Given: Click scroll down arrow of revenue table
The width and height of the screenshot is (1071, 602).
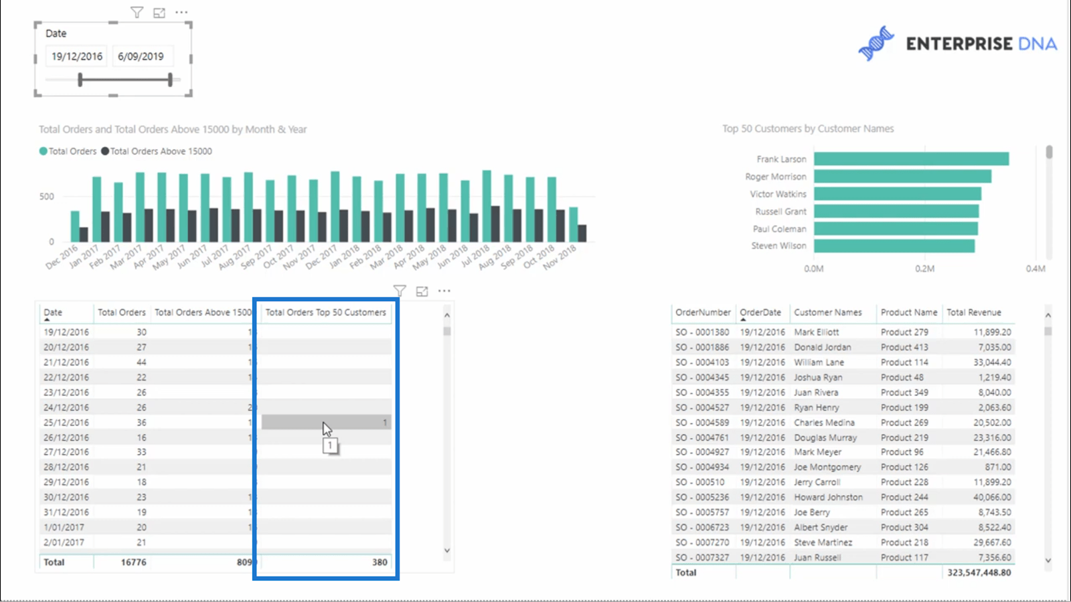Looking at the screenshot, I should click(x=1048, y=561).
